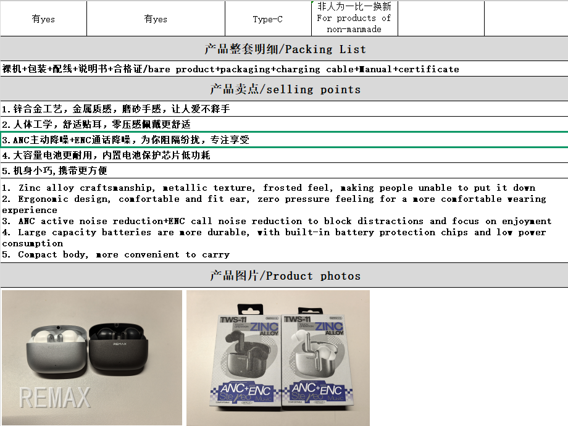Click the 产品整套明细/Packing List header
The height and width of the screenshot is (426, 568).
coord(284,49)
